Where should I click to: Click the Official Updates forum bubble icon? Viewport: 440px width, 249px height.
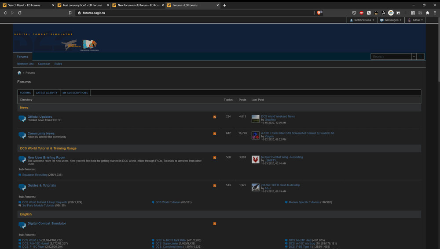coord(22,119)
